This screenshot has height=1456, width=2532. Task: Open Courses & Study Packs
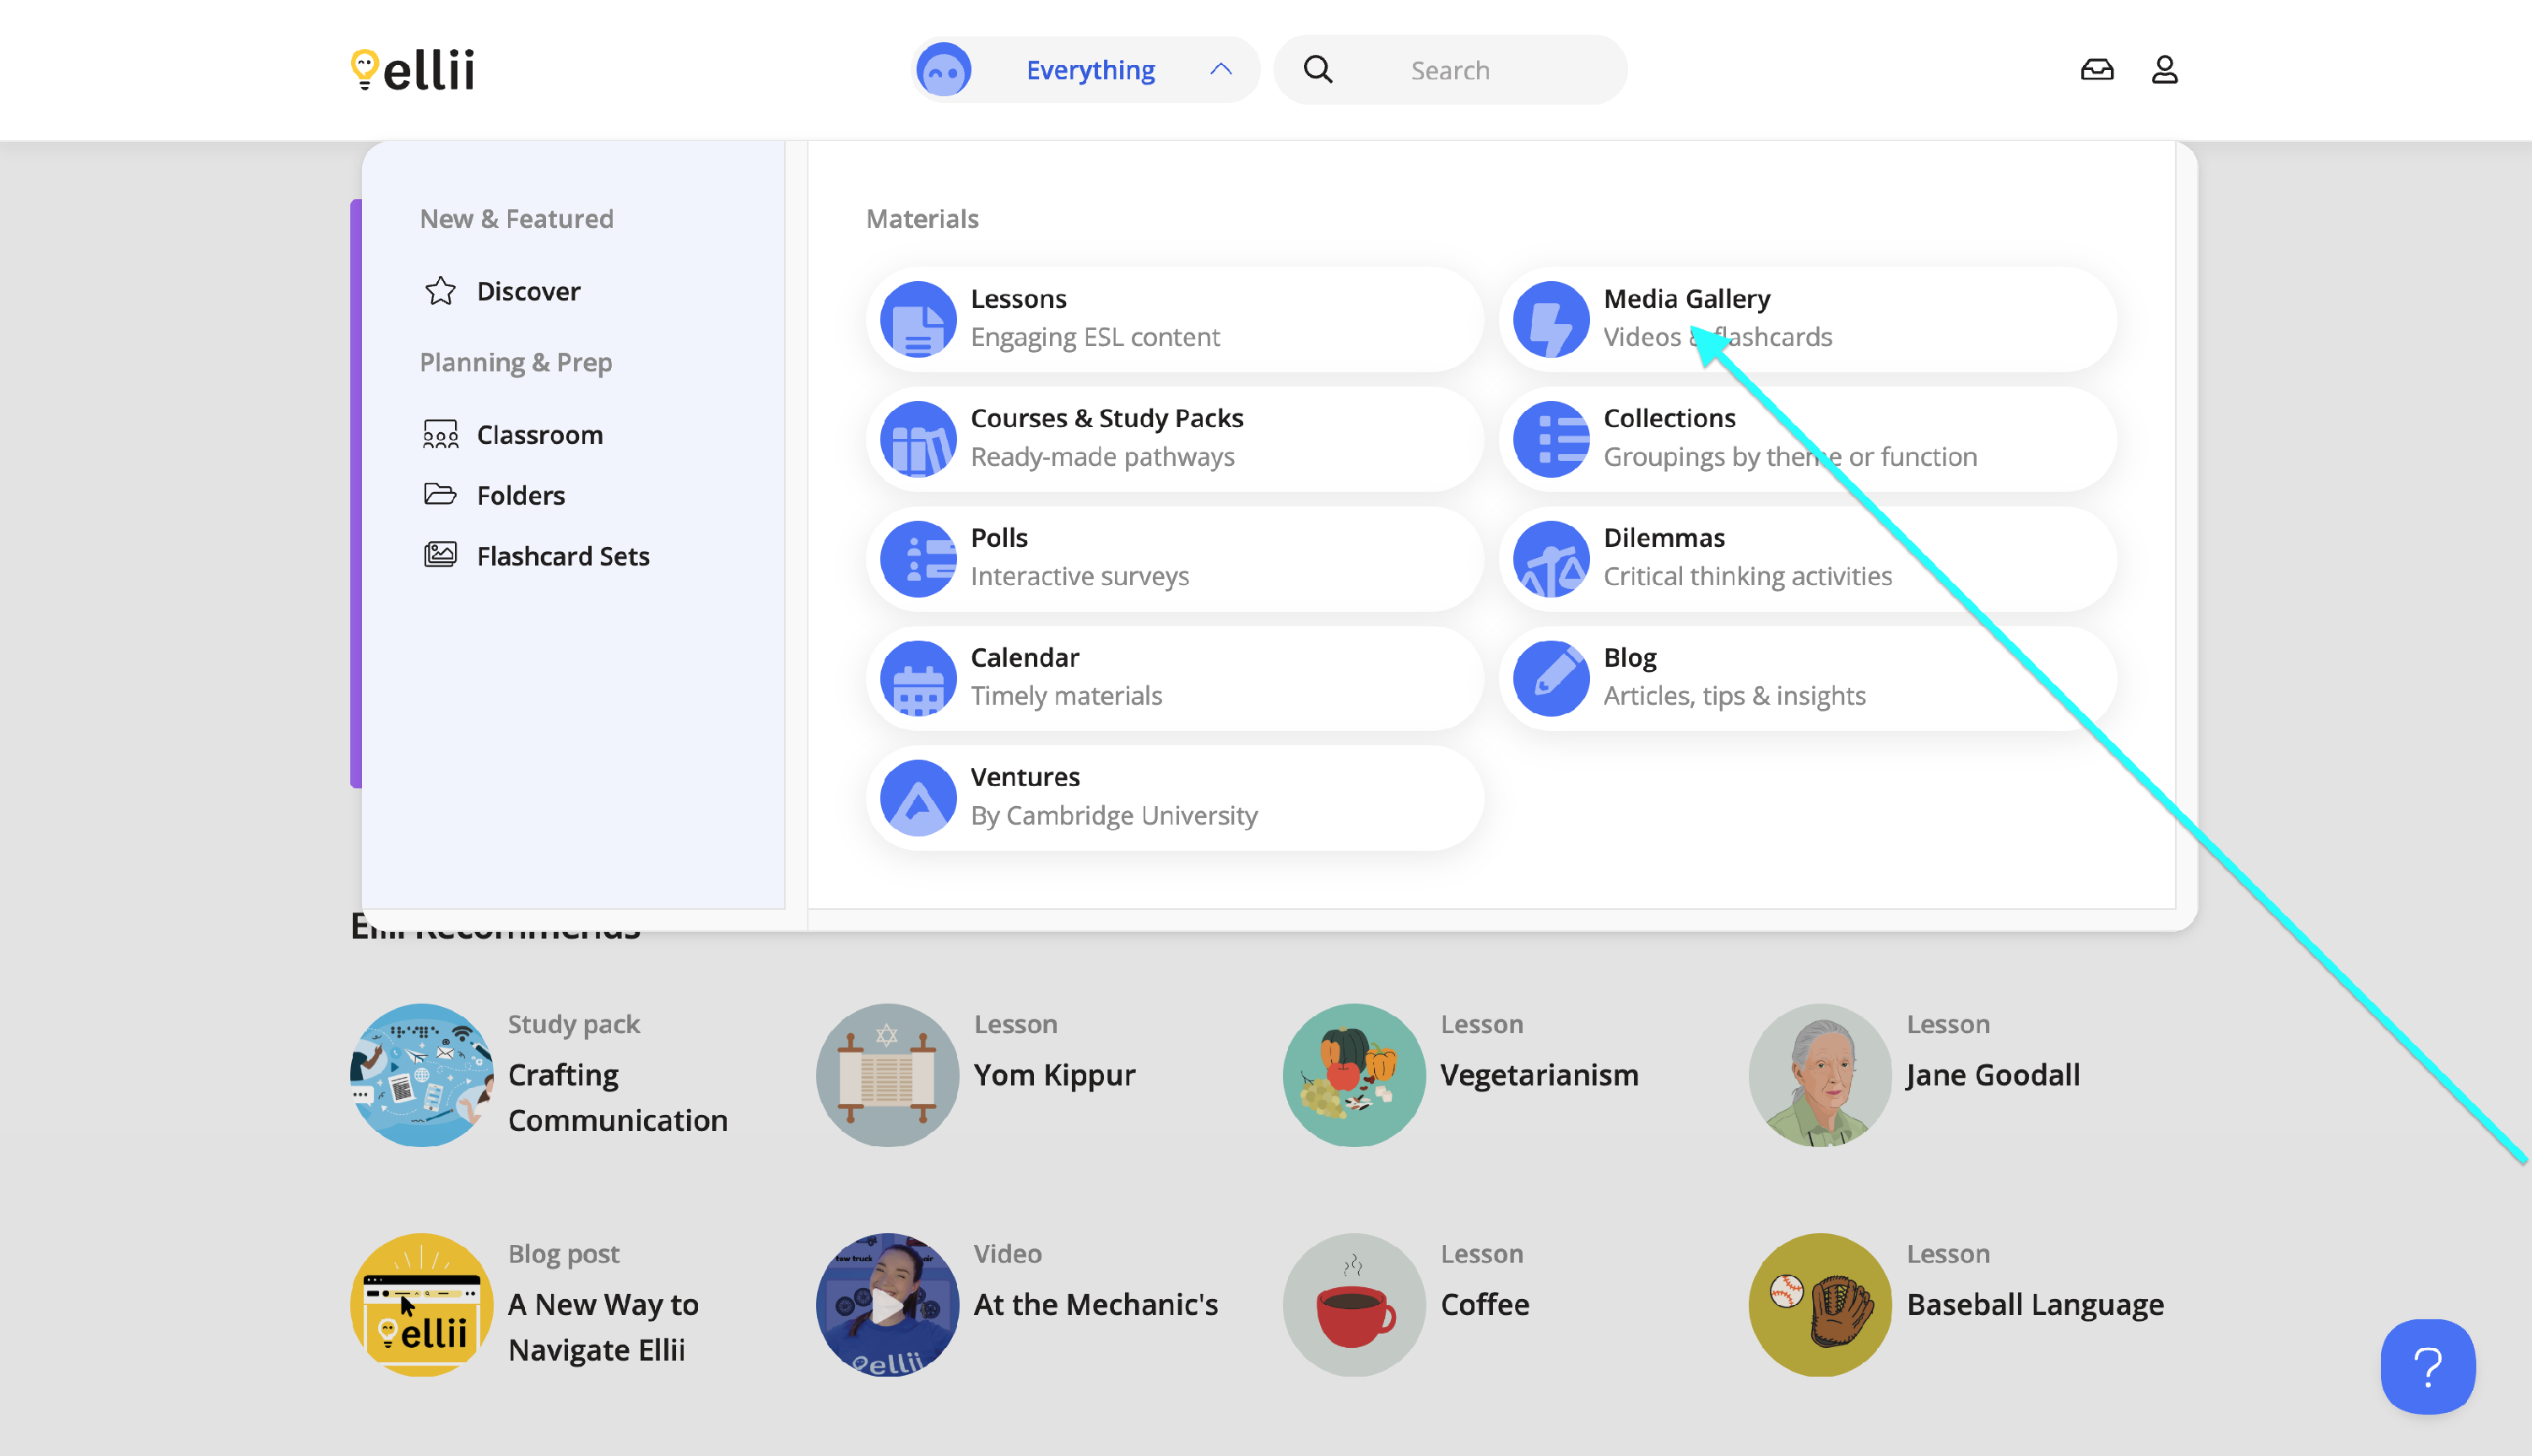[1106, 419]
